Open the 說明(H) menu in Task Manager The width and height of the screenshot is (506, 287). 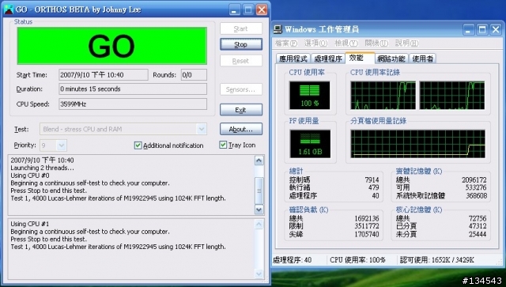click(x=406, y=43)
